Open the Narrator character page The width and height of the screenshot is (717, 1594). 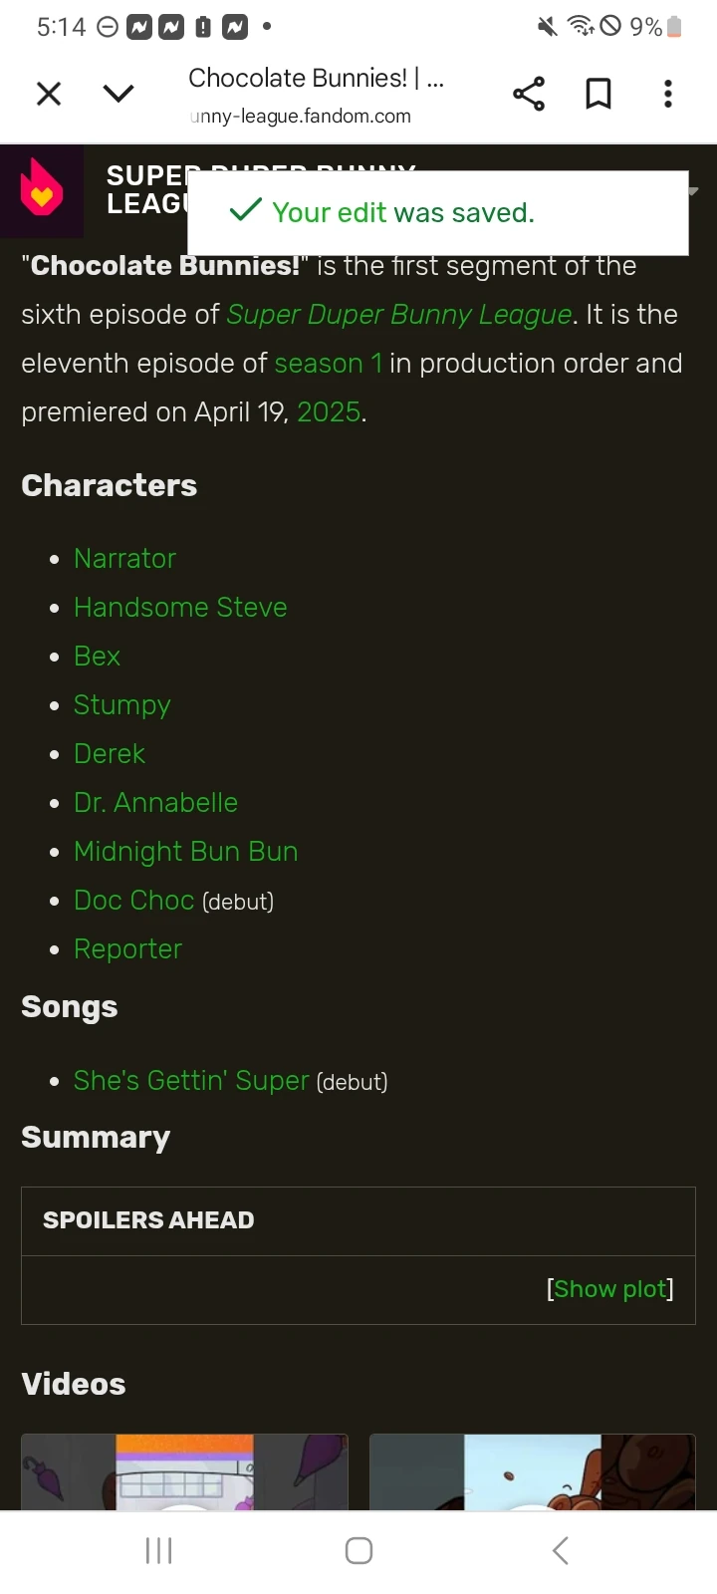click(x=124, y=558)
